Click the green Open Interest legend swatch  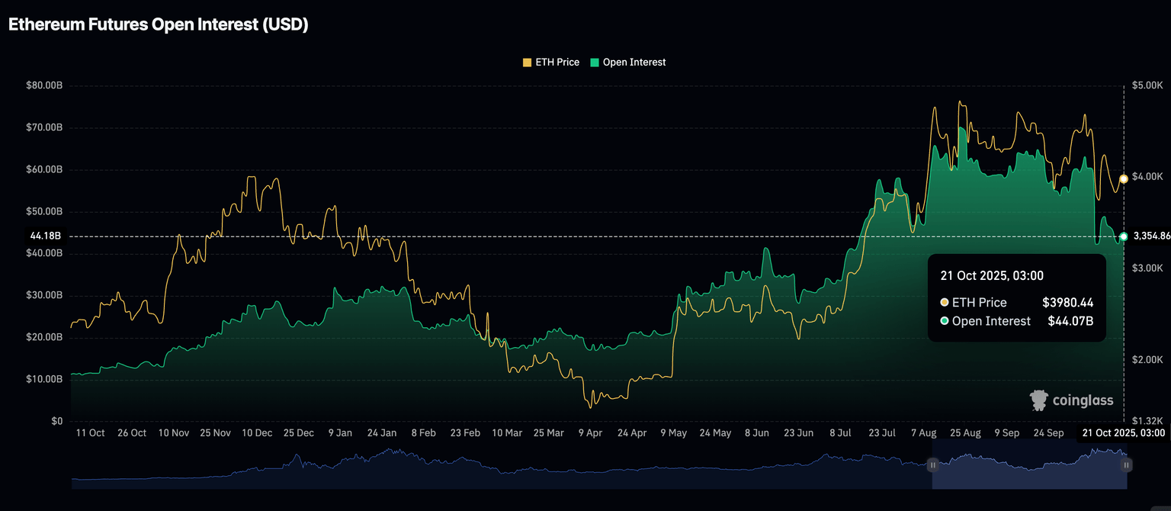(x=595, y=63)
